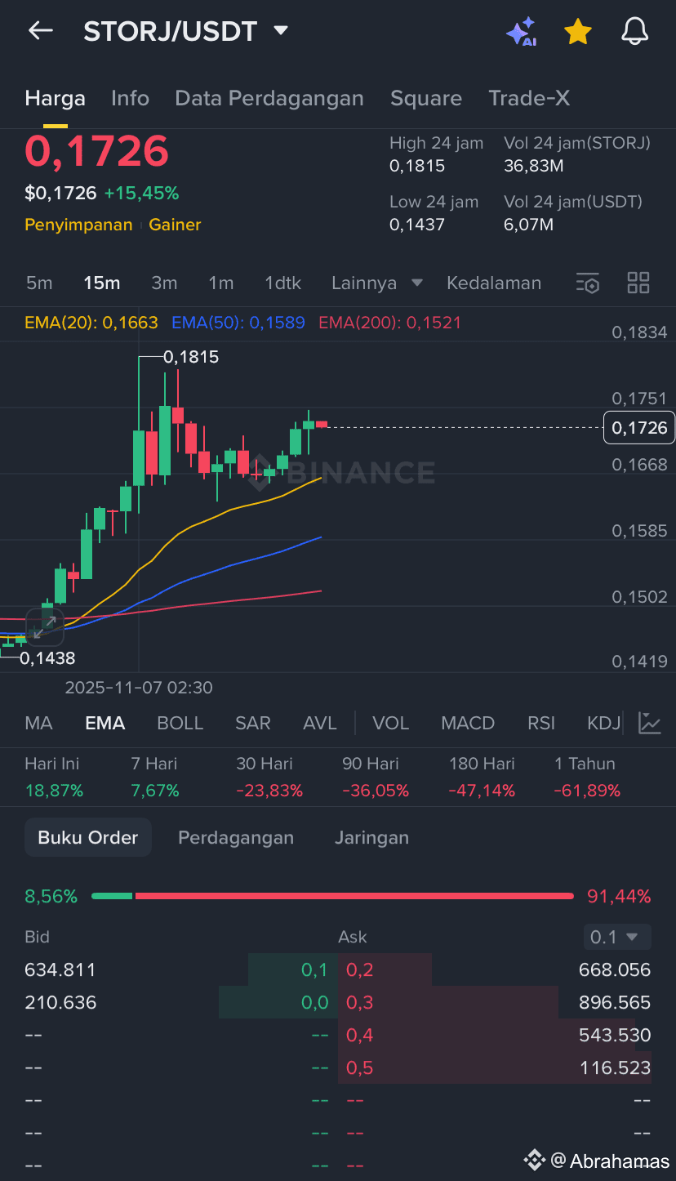Select the 1m timeframe
This screenshot has width=676, height=1181.
click(x=220, y=283)
